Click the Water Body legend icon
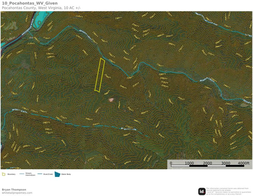Viewport: 253px width, 196px height. point(57,174)
